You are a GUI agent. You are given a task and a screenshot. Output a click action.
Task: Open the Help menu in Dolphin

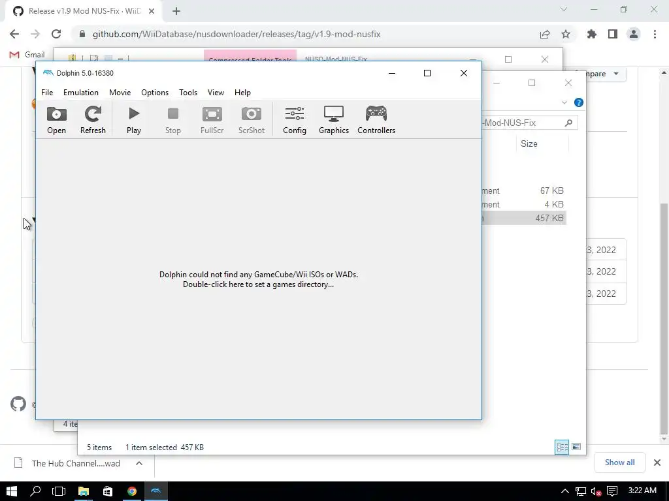242,93
